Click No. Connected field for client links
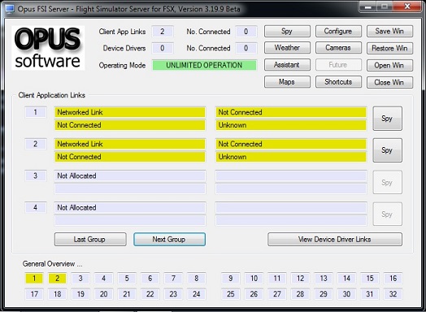 click(x=246, y=32)
